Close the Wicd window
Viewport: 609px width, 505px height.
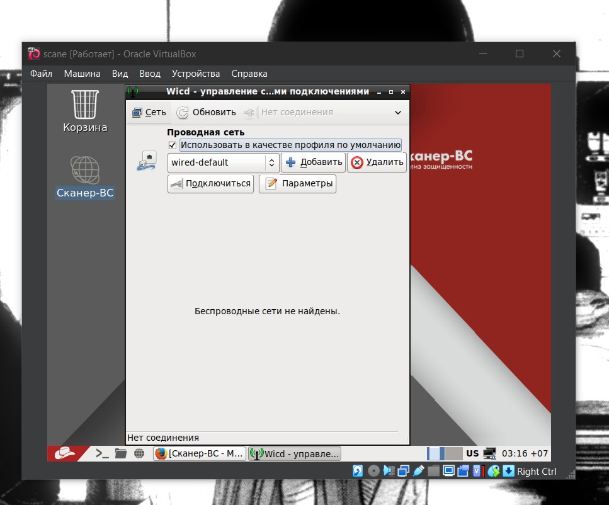(403, 92)
